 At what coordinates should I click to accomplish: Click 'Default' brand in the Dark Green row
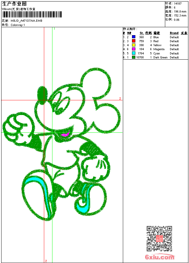[x=174, y=57]
